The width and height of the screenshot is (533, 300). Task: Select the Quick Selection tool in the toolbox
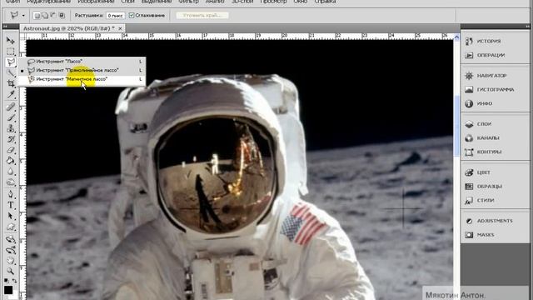point(11,72)
